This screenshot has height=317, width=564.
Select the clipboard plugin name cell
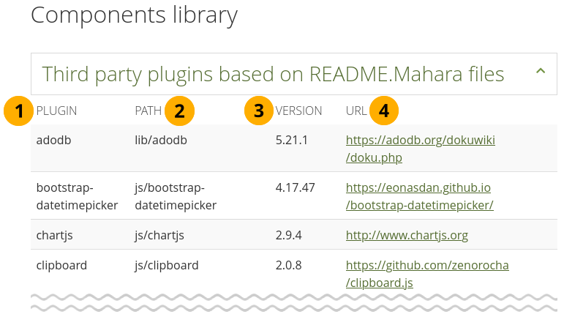(x=61, y=265)
